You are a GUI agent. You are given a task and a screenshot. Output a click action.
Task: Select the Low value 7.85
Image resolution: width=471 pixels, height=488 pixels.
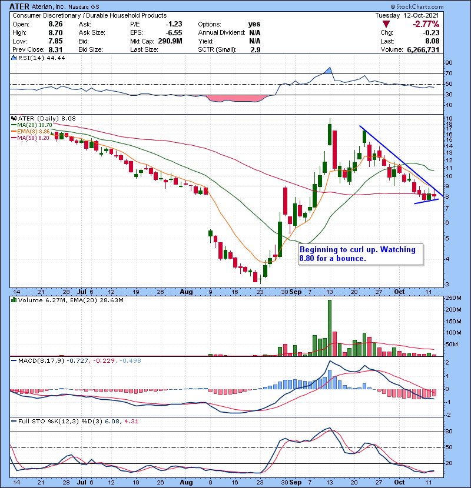[x=55, y=41]
